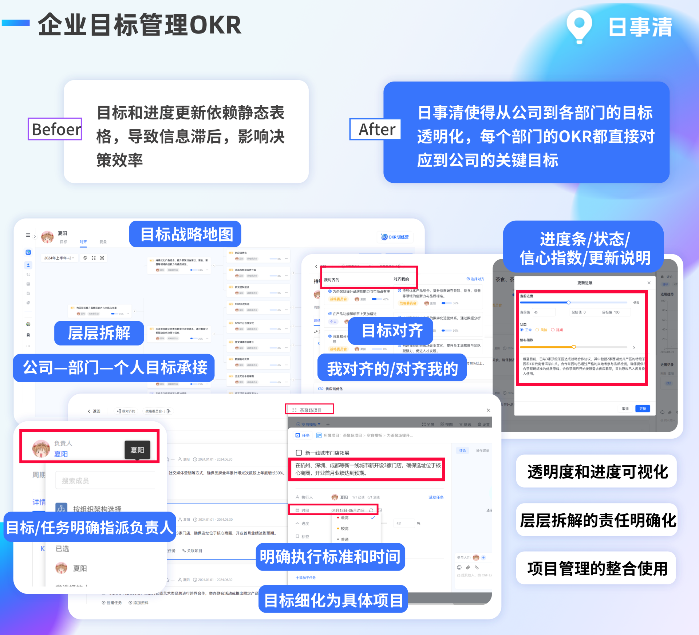Select the 对齐我的 column header
Screen dimensions: 699x635
point(401,279)
